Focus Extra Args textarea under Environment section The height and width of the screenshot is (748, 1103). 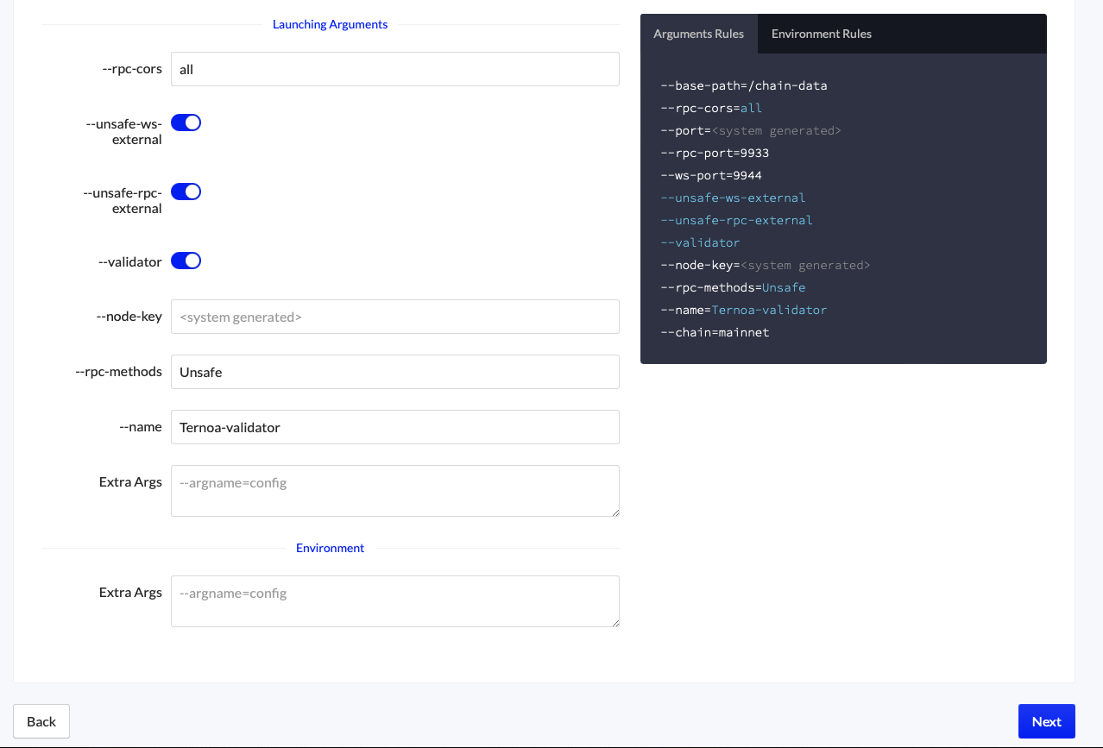coord(394,600)
